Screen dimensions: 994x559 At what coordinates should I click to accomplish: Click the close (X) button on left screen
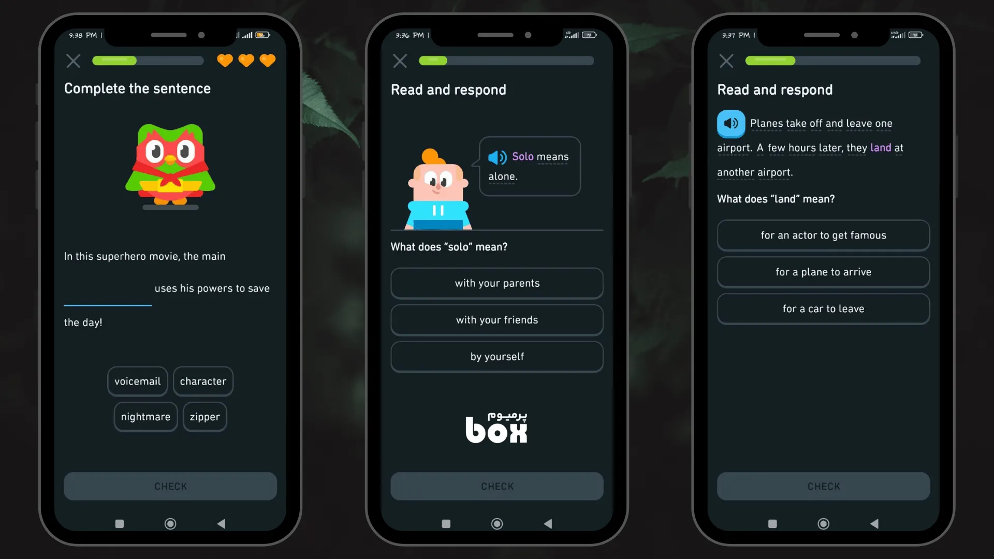point(74,61)
